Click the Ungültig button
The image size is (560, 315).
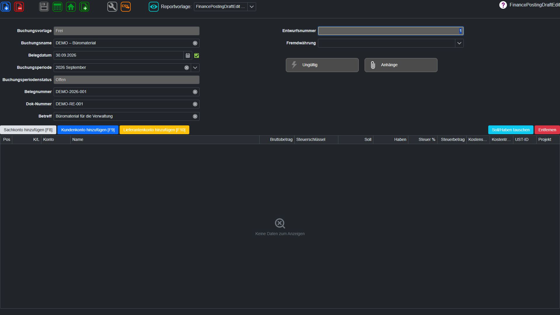322,65
